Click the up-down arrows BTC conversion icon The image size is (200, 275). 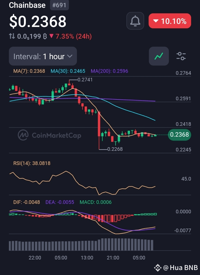12,36
